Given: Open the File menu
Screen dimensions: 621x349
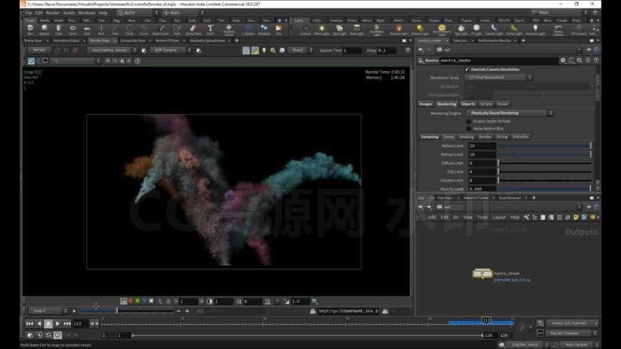Looking at the screenshot, I should [x=29, y=13].
